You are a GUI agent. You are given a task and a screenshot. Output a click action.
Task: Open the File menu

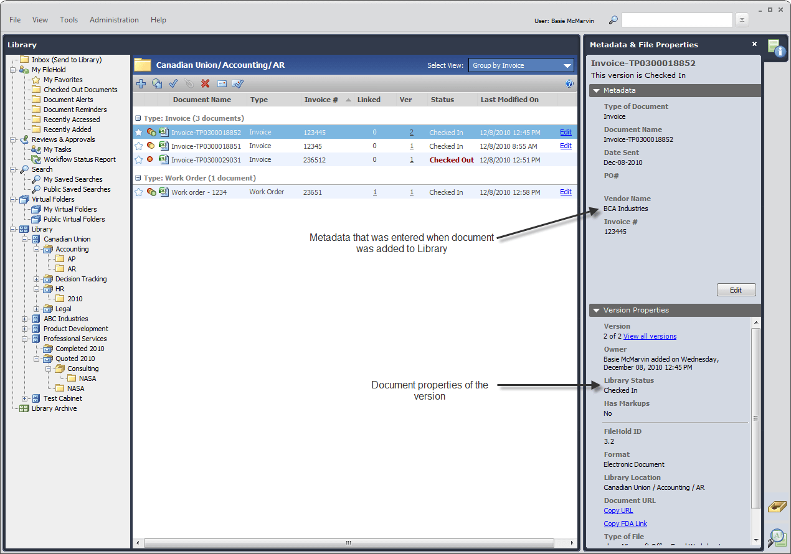[x=15, y=20]
